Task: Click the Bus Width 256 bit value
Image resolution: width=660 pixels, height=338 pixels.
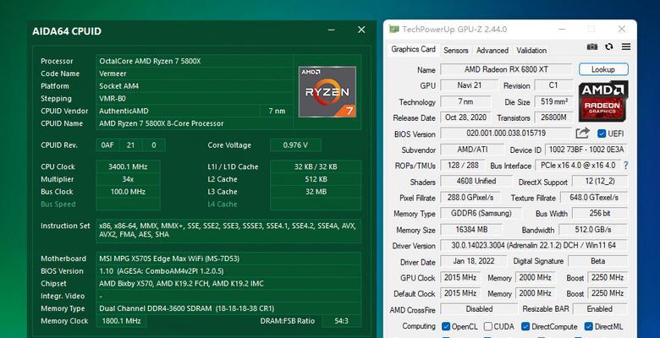Action: [600, 214]
